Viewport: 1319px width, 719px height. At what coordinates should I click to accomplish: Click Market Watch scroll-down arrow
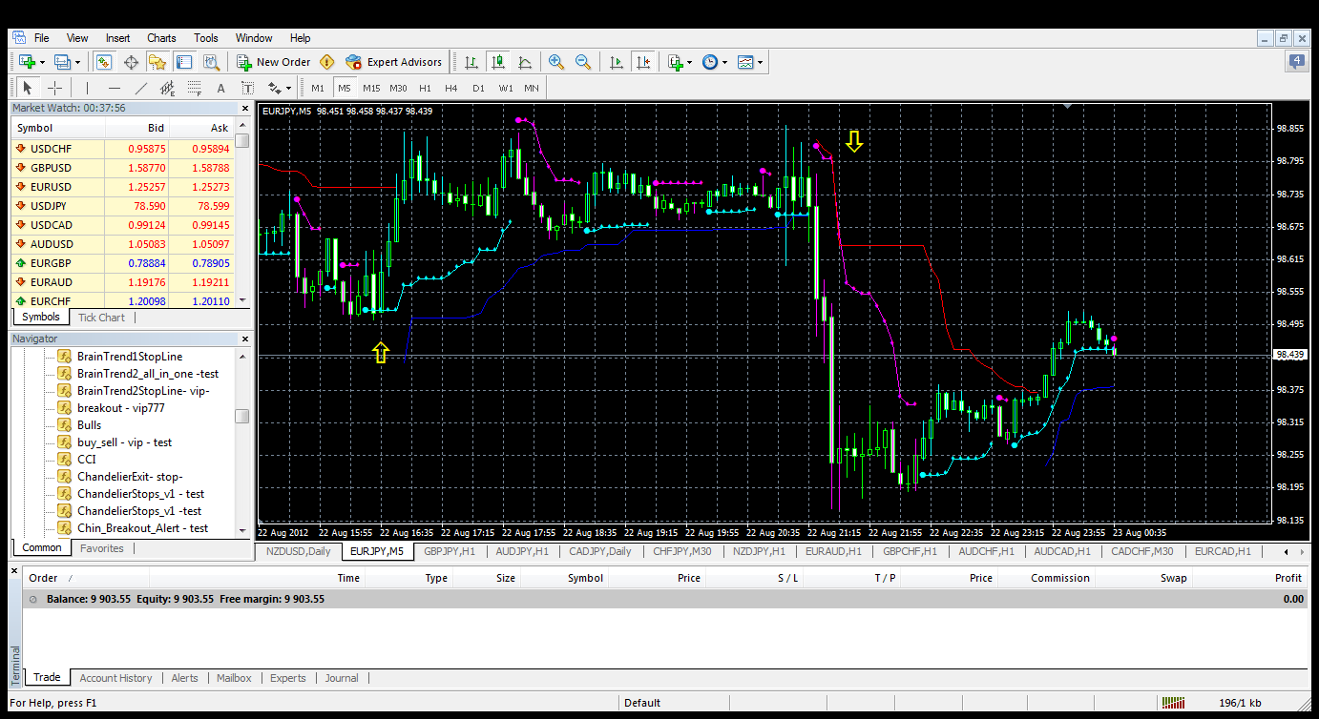(242, 300)
